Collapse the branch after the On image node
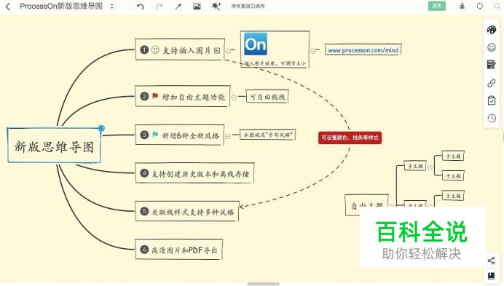504x286 pixels. [312, 51]
